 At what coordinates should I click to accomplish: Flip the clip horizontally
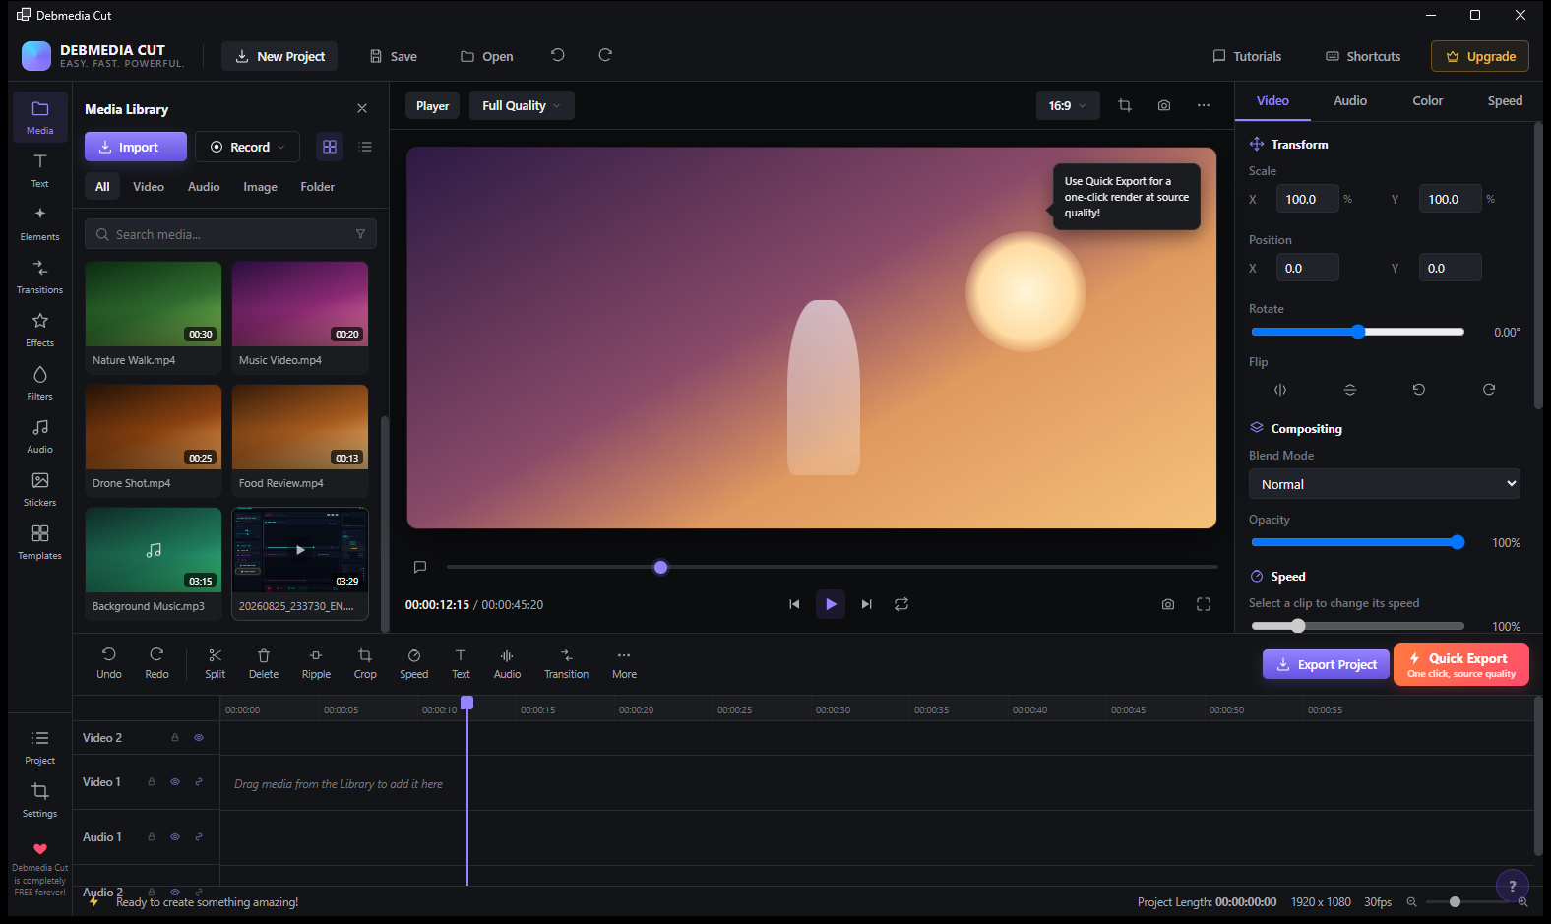(x=1280, y=390)
